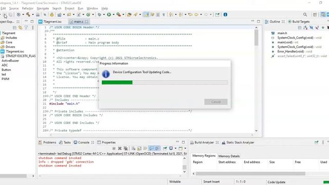The height and width of the screenshot is (185, 329).
Task: Toggle Hide Non-Public Members in Outline panel
Action: (x=323, y=27)
